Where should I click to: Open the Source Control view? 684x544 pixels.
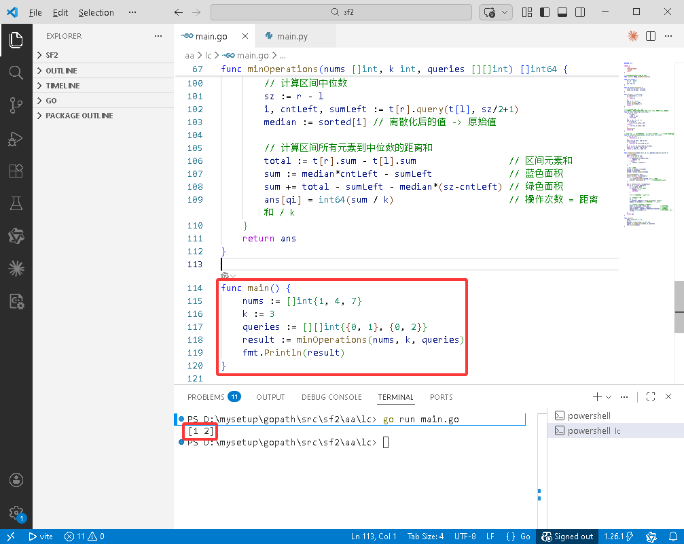[x=16, y=105]
